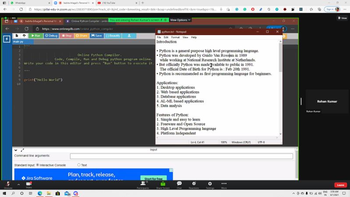Click the outer browser back arrow
This screenshot has width=350, height=197.
point(5,9)
